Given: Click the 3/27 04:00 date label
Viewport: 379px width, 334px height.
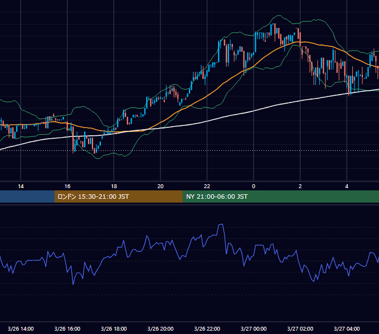Looking at the screenshot, I should point(347,328).
